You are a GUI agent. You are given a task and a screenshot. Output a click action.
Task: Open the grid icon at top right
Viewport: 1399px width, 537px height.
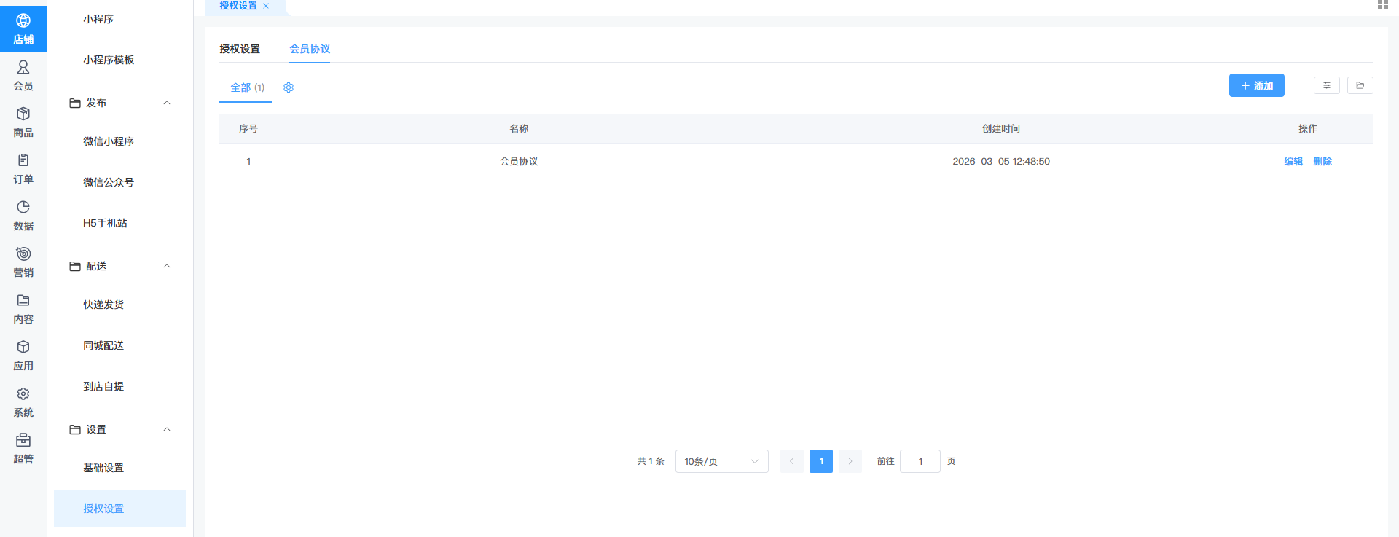pyautogui.click(x=1383, y=5)
